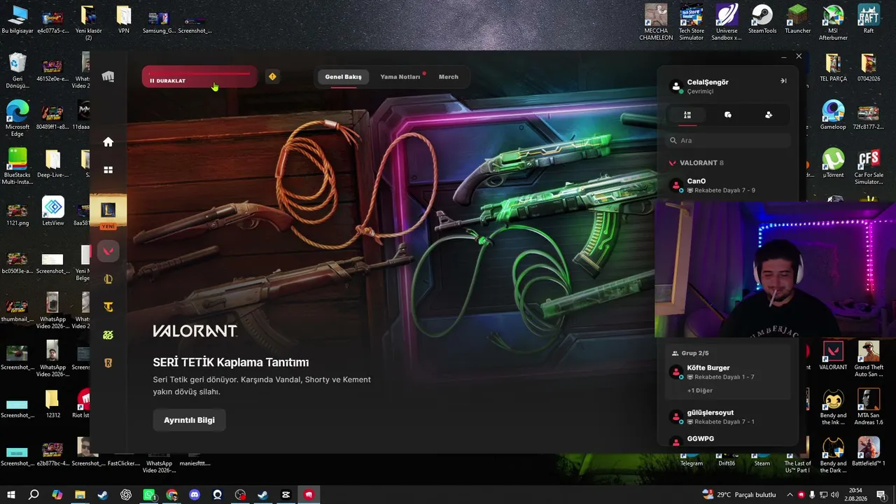Image resolution: width=896 pixels, height=504 pixels.
Task: Select friend Köfte Burger in the list
Action: [728, 372]
